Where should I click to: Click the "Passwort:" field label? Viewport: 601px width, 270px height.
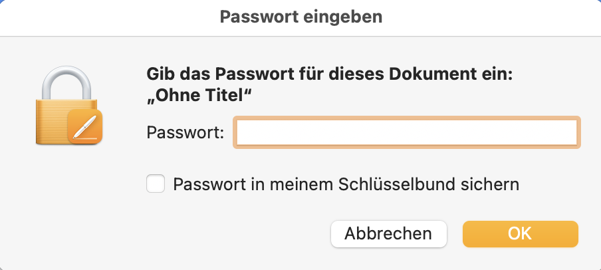click(185, 132)
